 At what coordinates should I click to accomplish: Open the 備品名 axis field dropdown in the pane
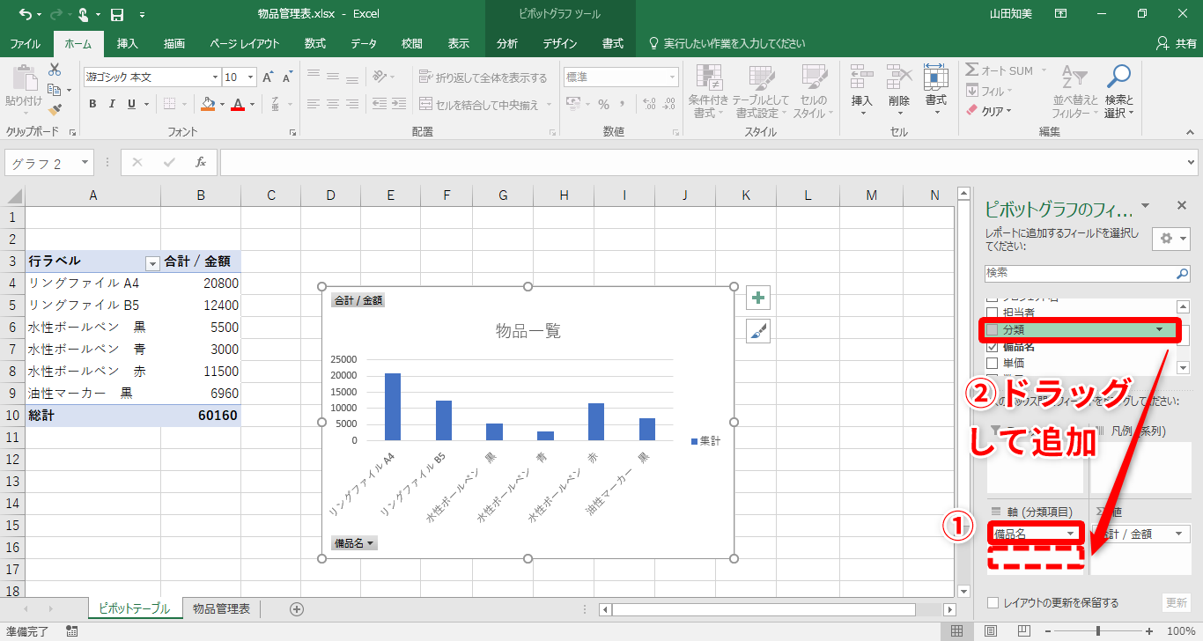(1071, 534)
